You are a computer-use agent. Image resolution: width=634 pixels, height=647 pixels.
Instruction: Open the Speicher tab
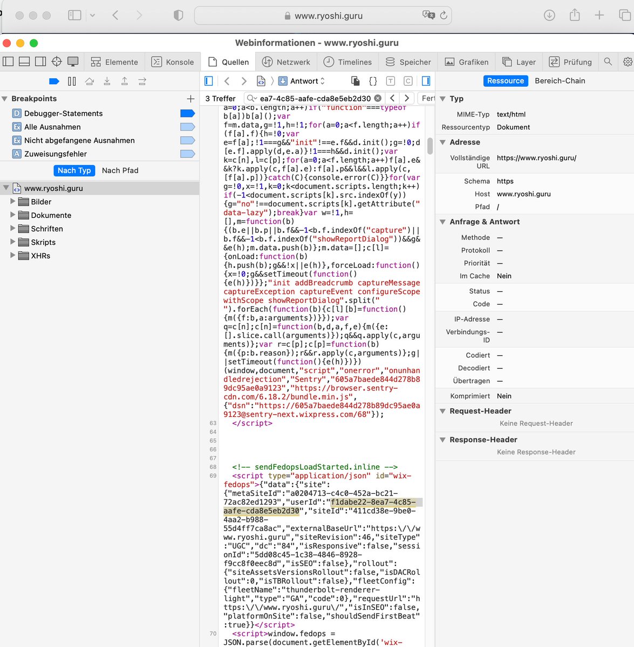click(408, 62)
